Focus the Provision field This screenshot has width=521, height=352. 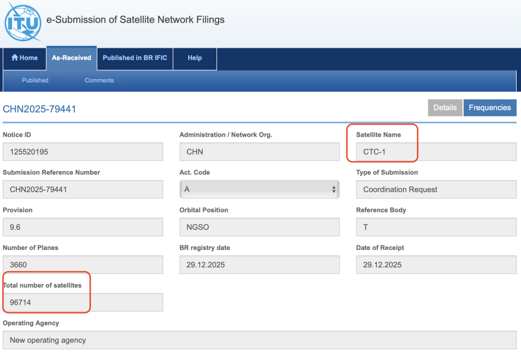(x=82, y=227)
